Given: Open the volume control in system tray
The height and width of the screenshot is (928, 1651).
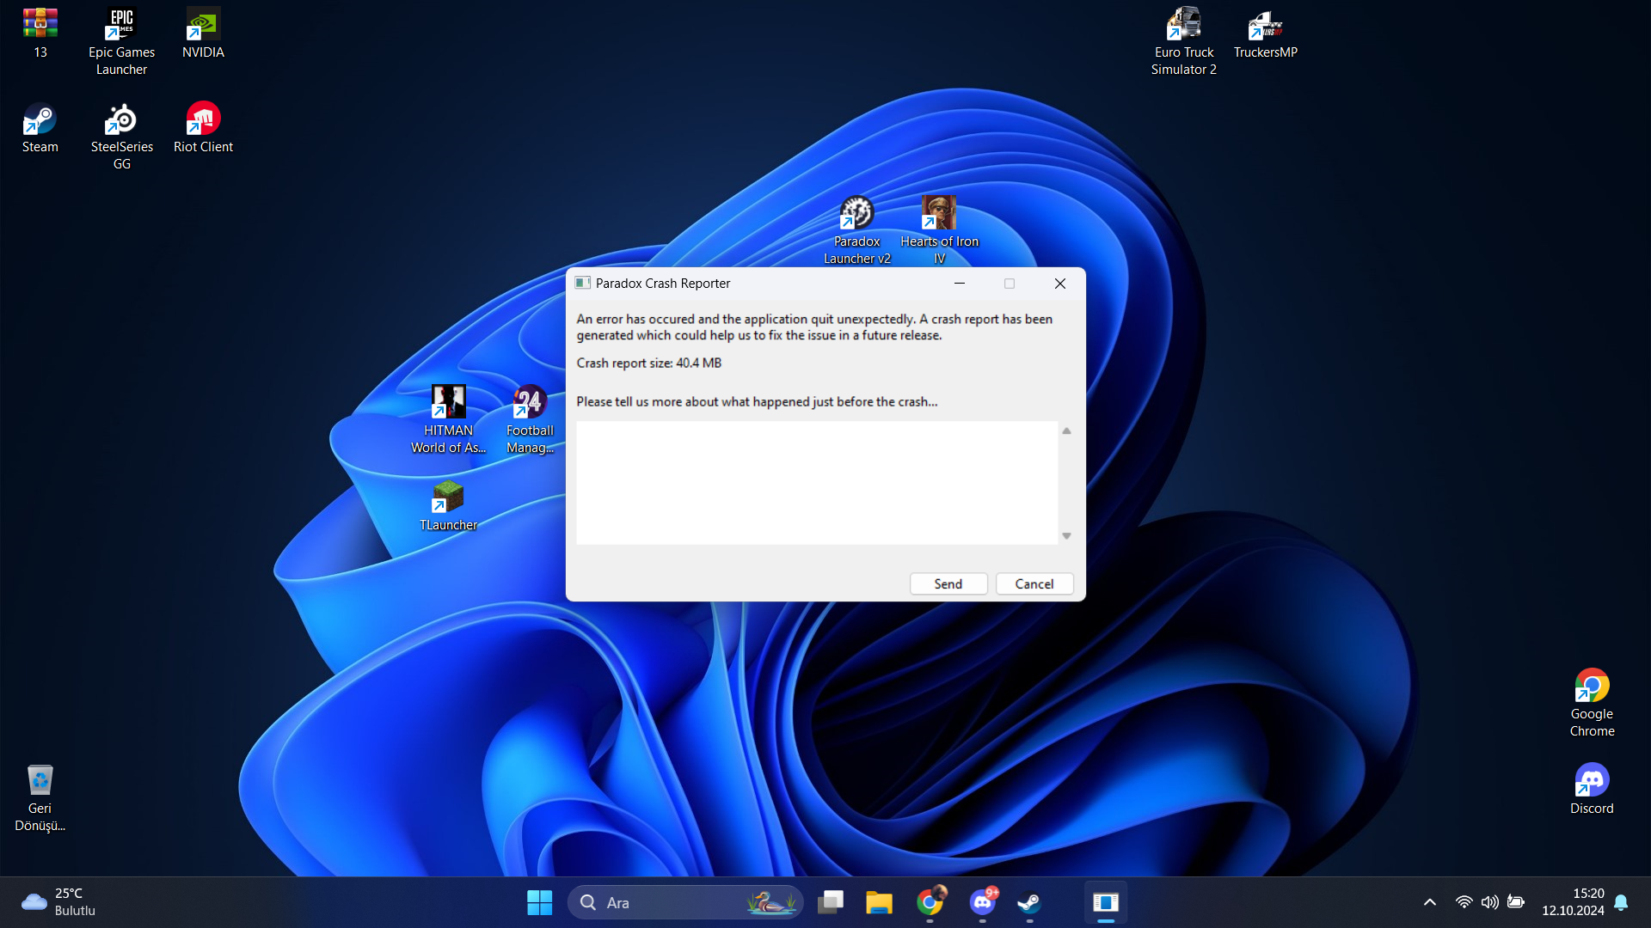Looking at the screenshot, I should click(x=1489, y=902).
